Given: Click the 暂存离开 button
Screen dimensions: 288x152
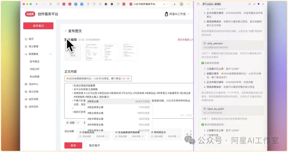Looking at the screenshot, I should [94, 145].
